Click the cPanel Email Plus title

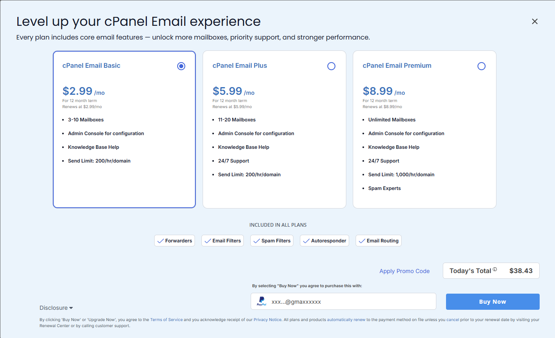coord(240,66)
